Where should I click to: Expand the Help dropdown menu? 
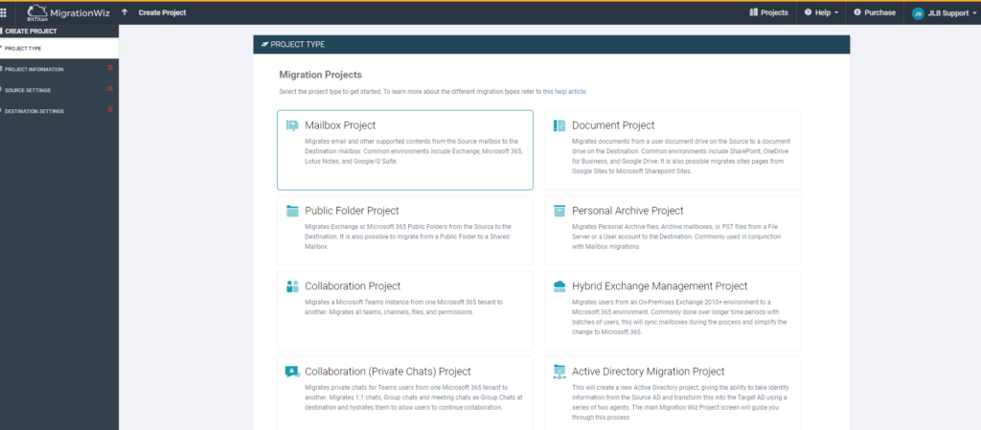(x=822, y=12)
